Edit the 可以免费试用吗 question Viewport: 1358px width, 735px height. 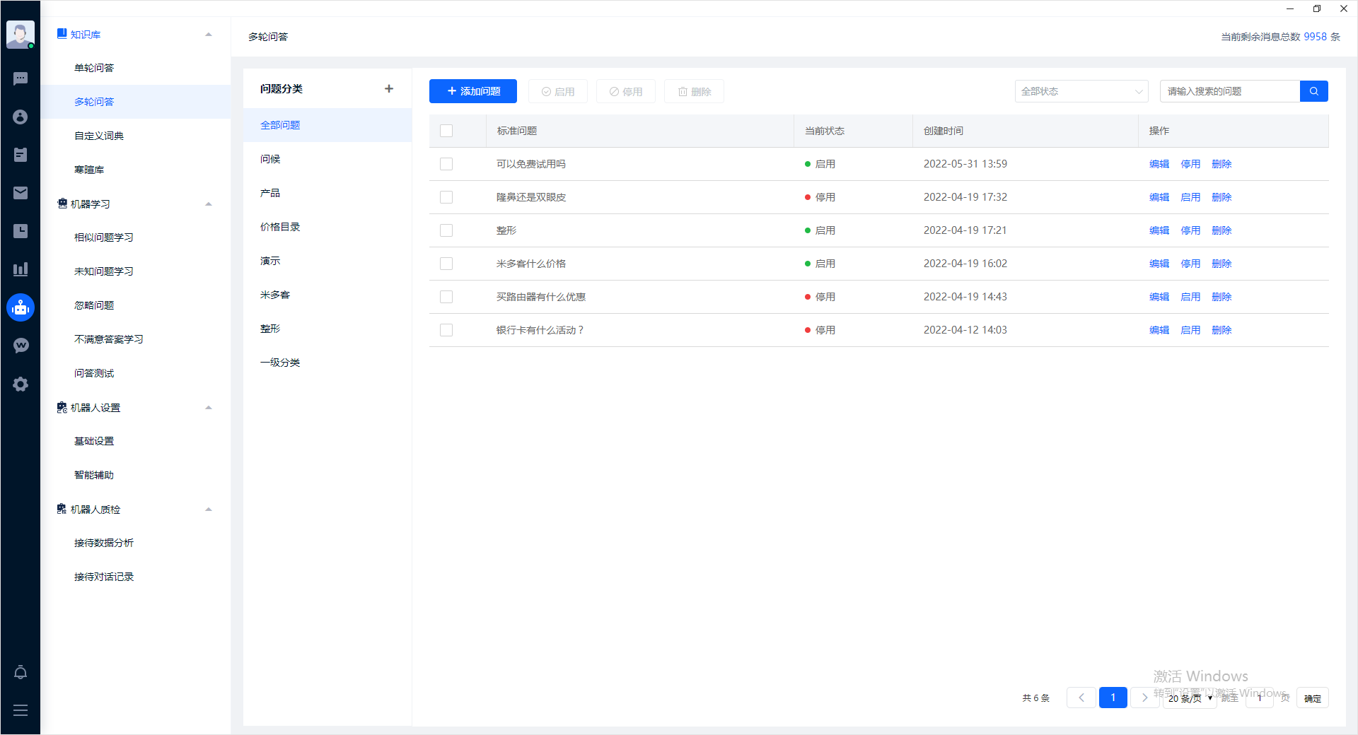click(x=1159, y=164)
